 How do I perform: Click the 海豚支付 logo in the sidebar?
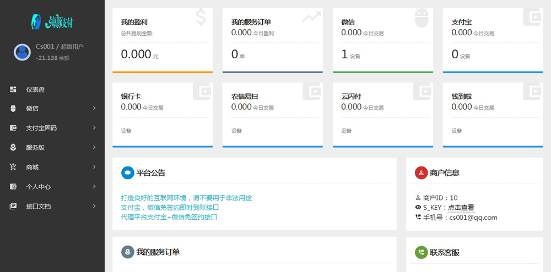[52, 22]
